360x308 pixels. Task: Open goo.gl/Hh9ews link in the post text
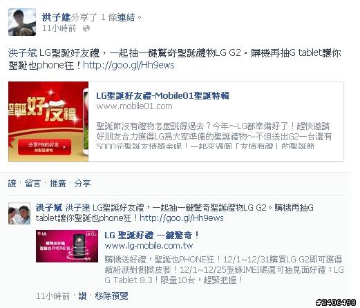(x=129, y=65)
